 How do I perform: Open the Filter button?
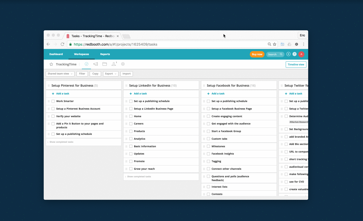[82, 74]
